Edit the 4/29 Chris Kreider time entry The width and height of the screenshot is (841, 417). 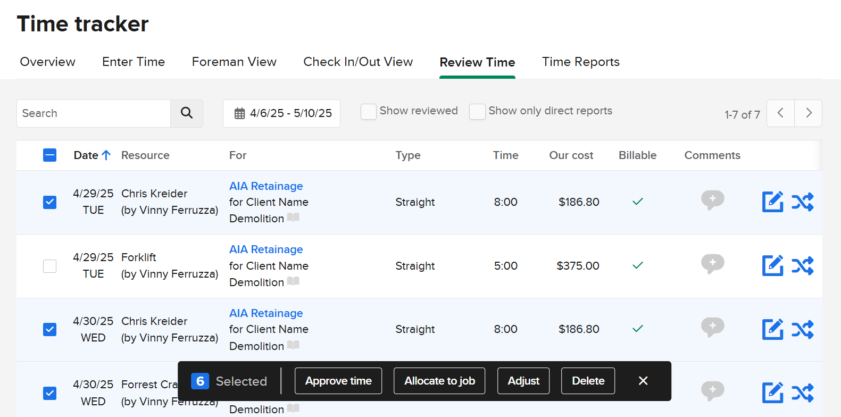tap(772, 202)
